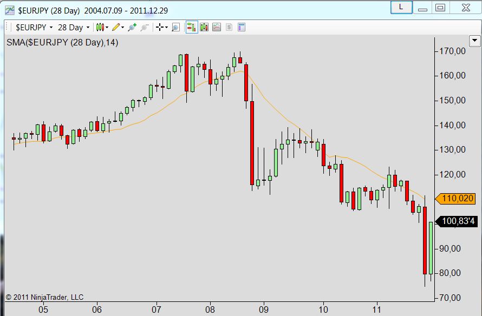Open the pencil drawing tools menu
Viewport: 482px width, 316px height.
[118, 28]
